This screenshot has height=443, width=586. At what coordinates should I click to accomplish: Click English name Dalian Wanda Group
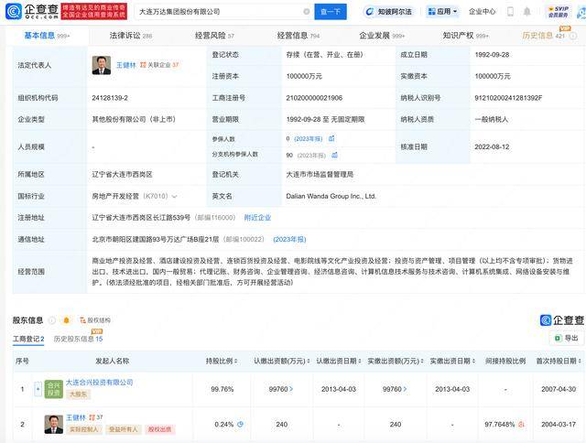coord(331,196)
